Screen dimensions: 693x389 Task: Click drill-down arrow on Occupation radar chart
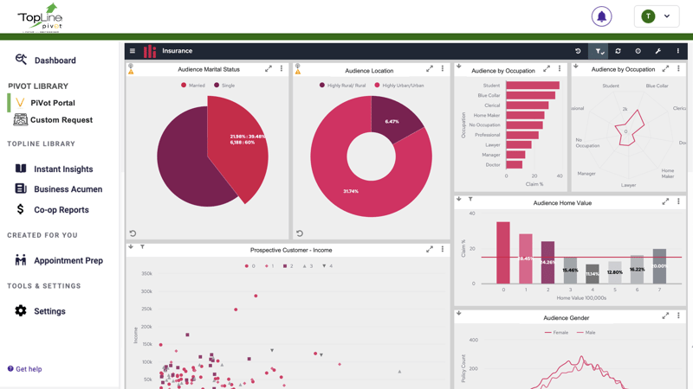coord(576,67)
